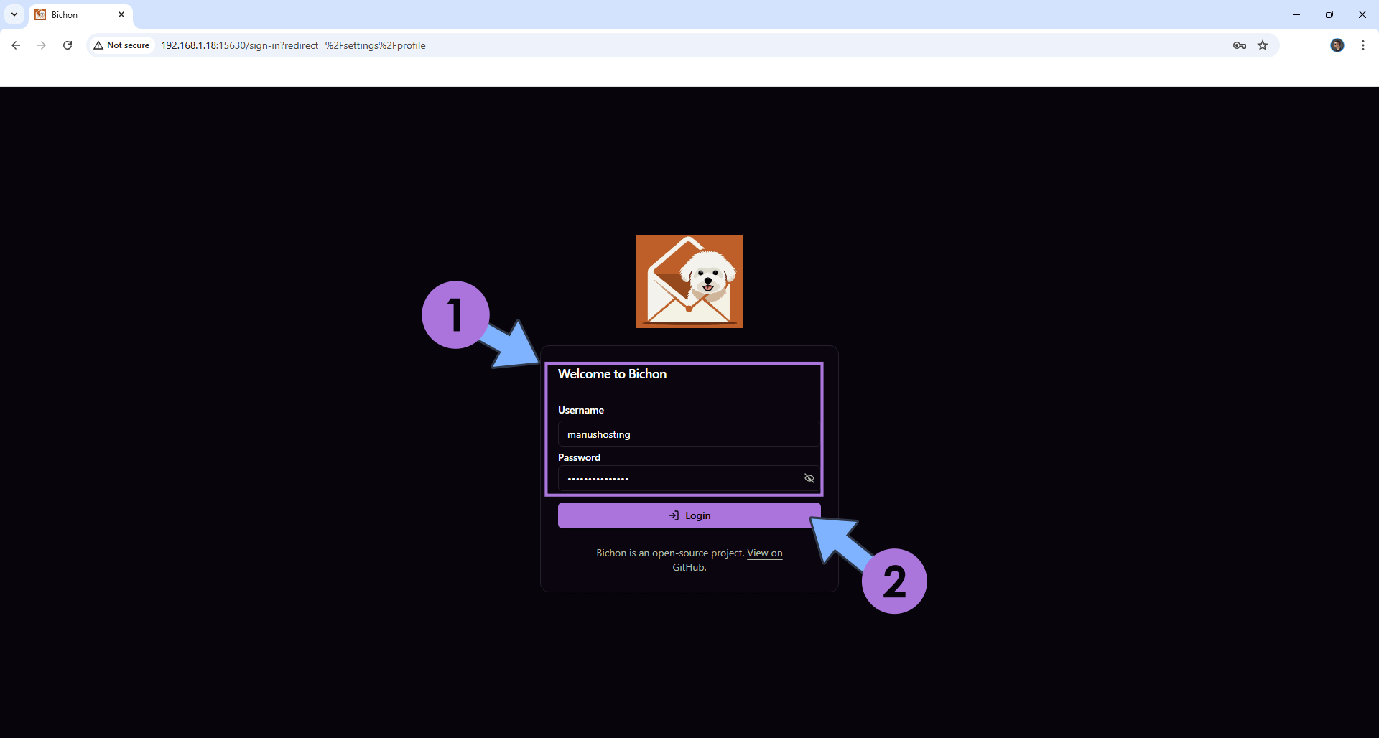Restore down the browser window
The width and height of the screenshot is (1379, 738).
click(x=1329, y=14)
